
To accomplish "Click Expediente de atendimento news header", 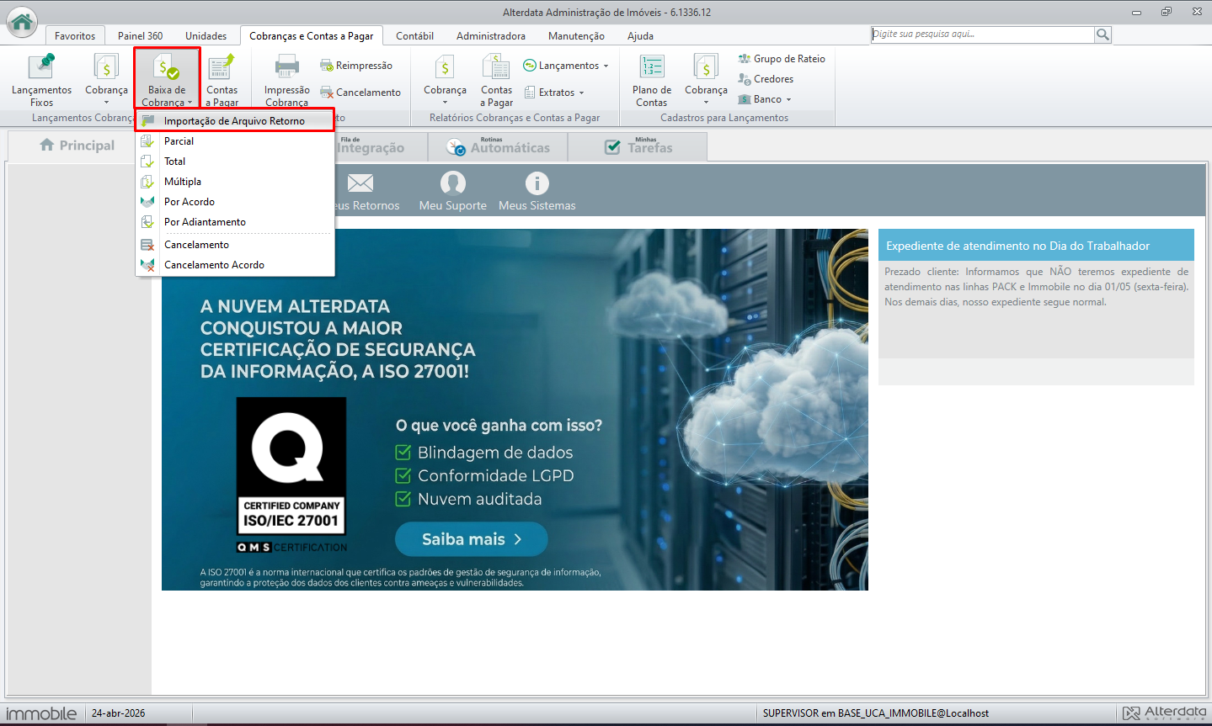I will click(1036, 246).
